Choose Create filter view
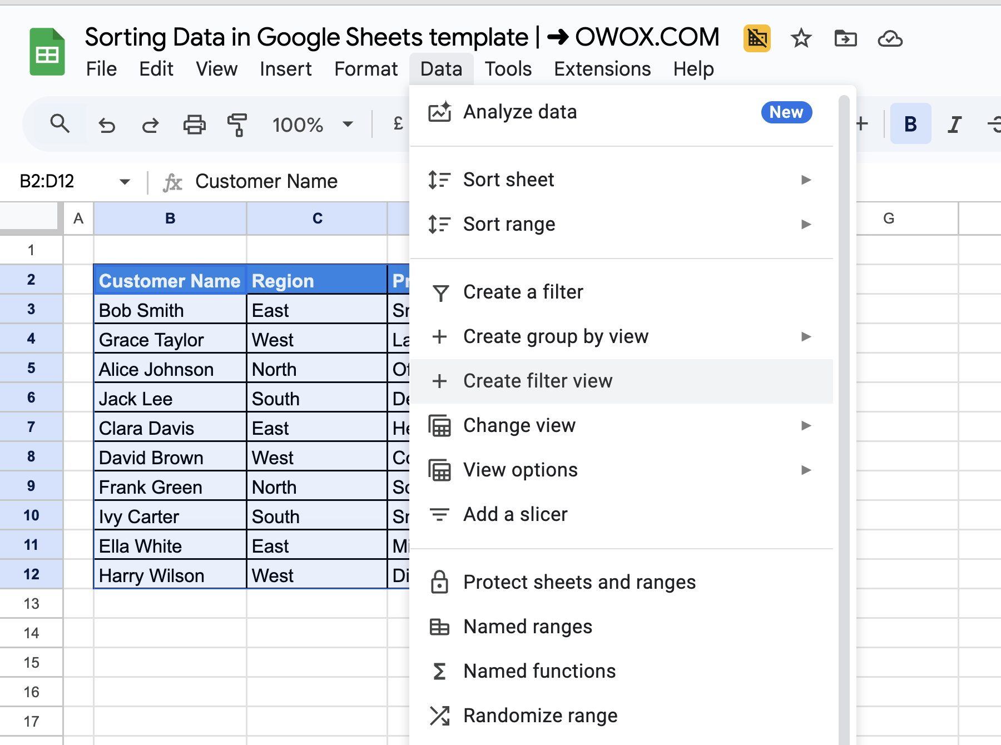The width and height of the screenshot is (1001, 745). coord(622,381)
